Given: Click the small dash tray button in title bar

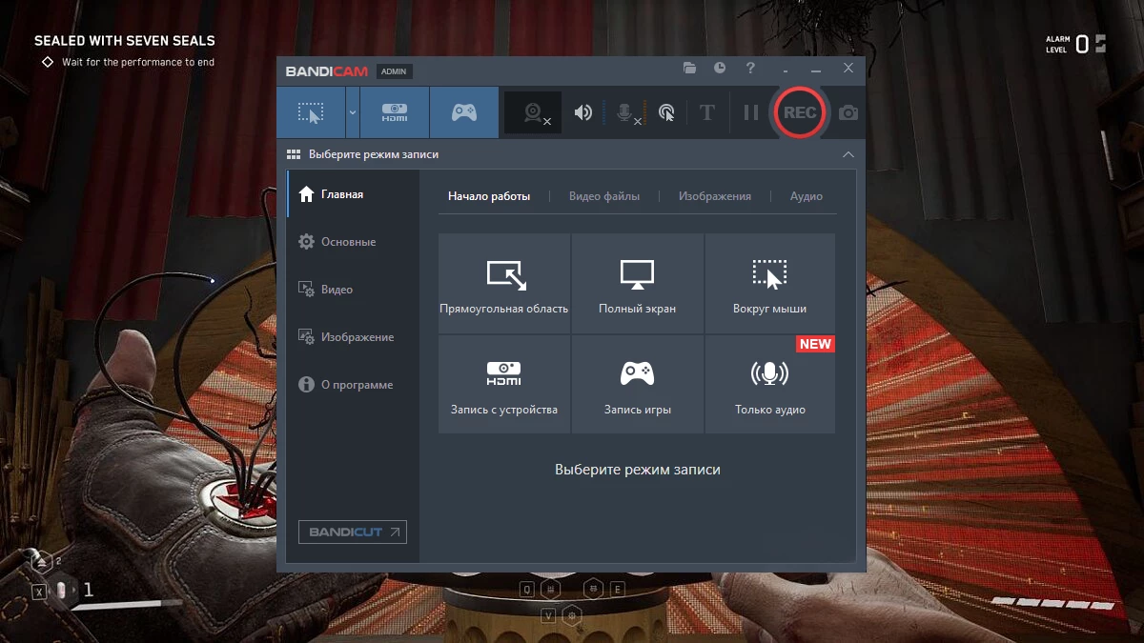Looking at the screenshot, I should 786,71.
